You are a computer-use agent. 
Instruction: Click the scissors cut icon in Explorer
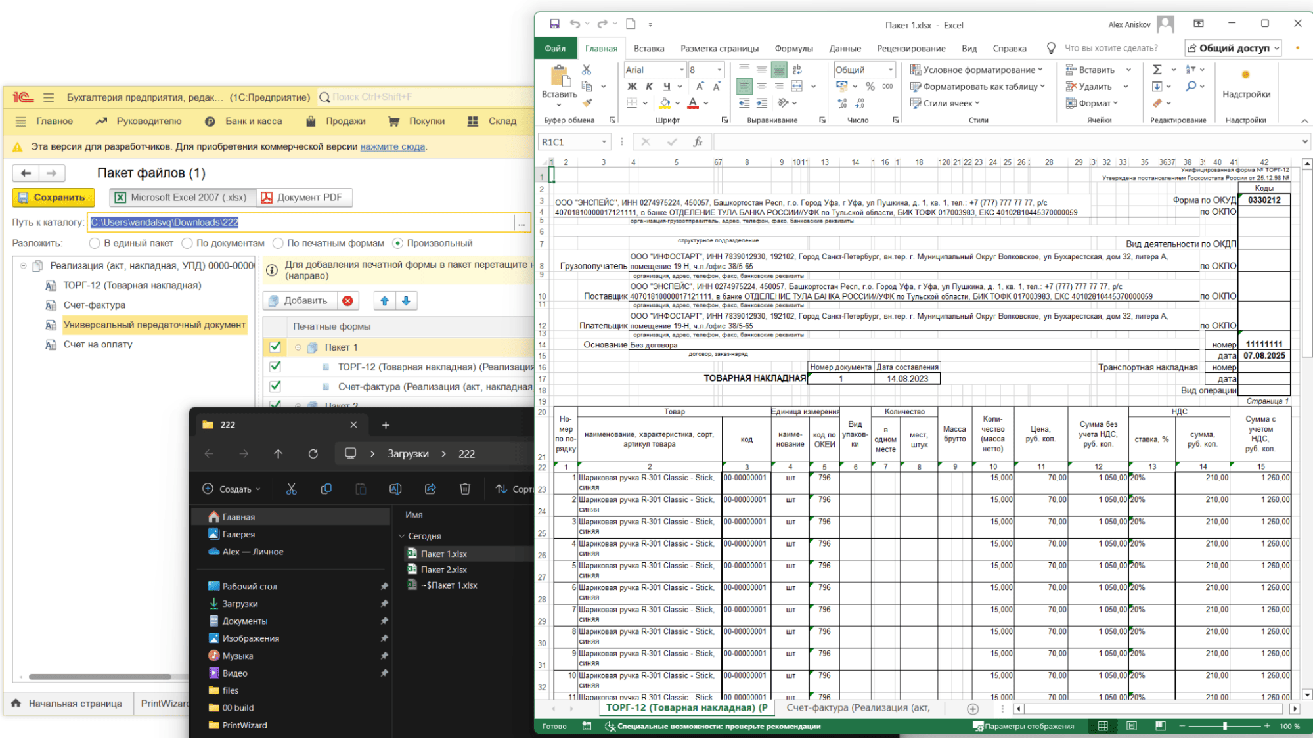tap(292, 489)
